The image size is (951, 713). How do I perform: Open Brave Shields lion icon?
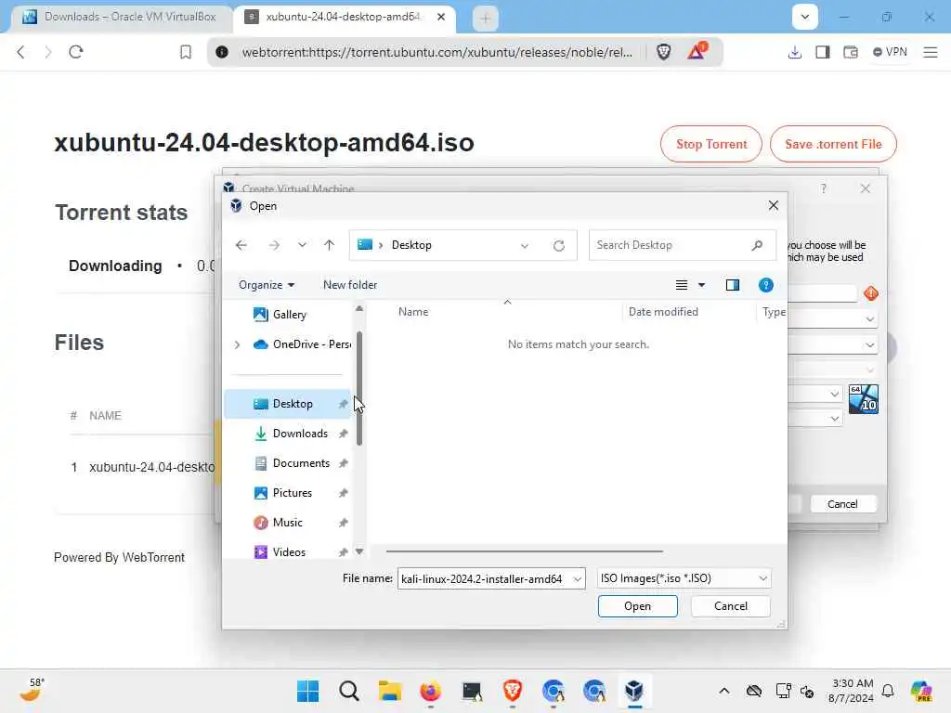tap(663, 52)
